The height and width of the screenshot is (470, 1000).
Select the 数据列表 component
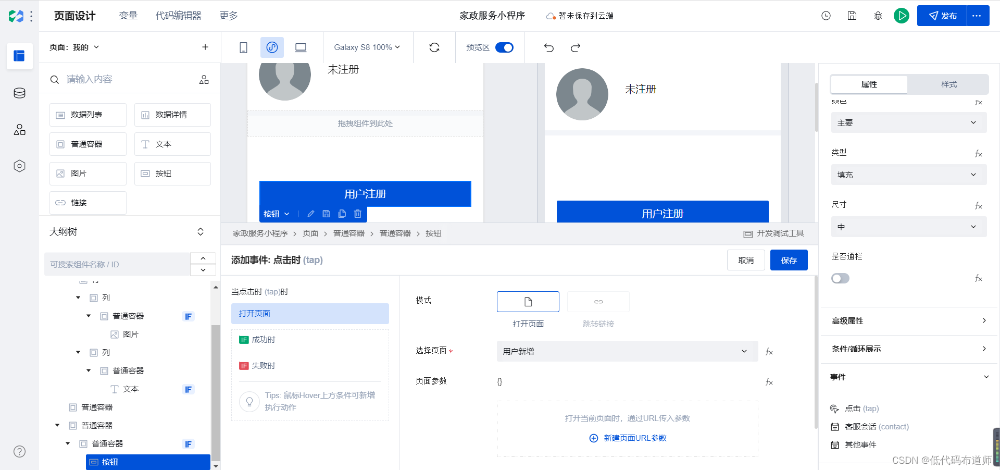click(88, 115)
